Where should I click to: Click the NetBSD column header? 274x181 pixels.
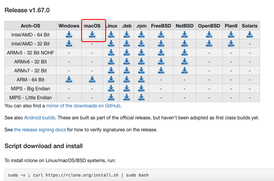[x=184, y=26]
